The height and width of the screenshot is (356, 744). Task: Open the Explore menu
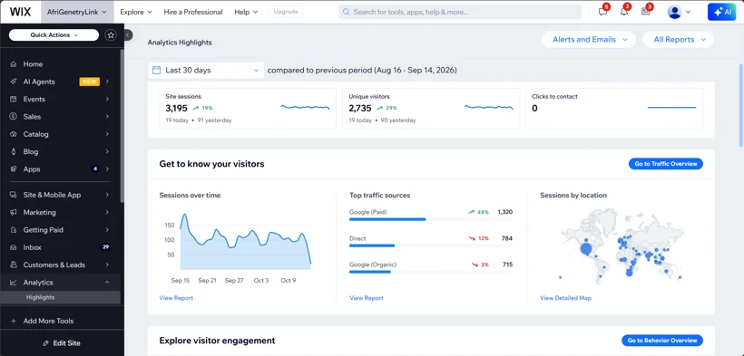pos(136,12)
